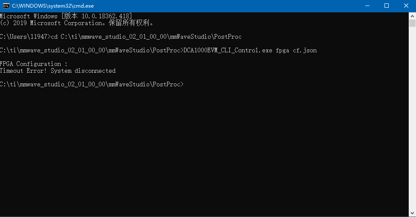416x217 pixels.
Task: Click the cd command in the Users\11947 line
Action: coord(54,37)
